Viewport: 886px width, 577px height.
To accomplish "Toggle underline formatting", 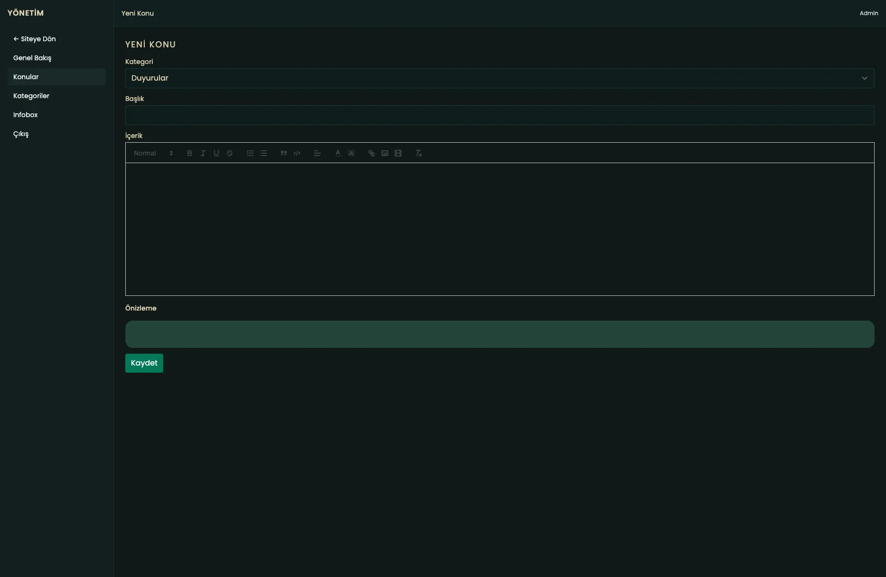I will (x=216, y=153).
